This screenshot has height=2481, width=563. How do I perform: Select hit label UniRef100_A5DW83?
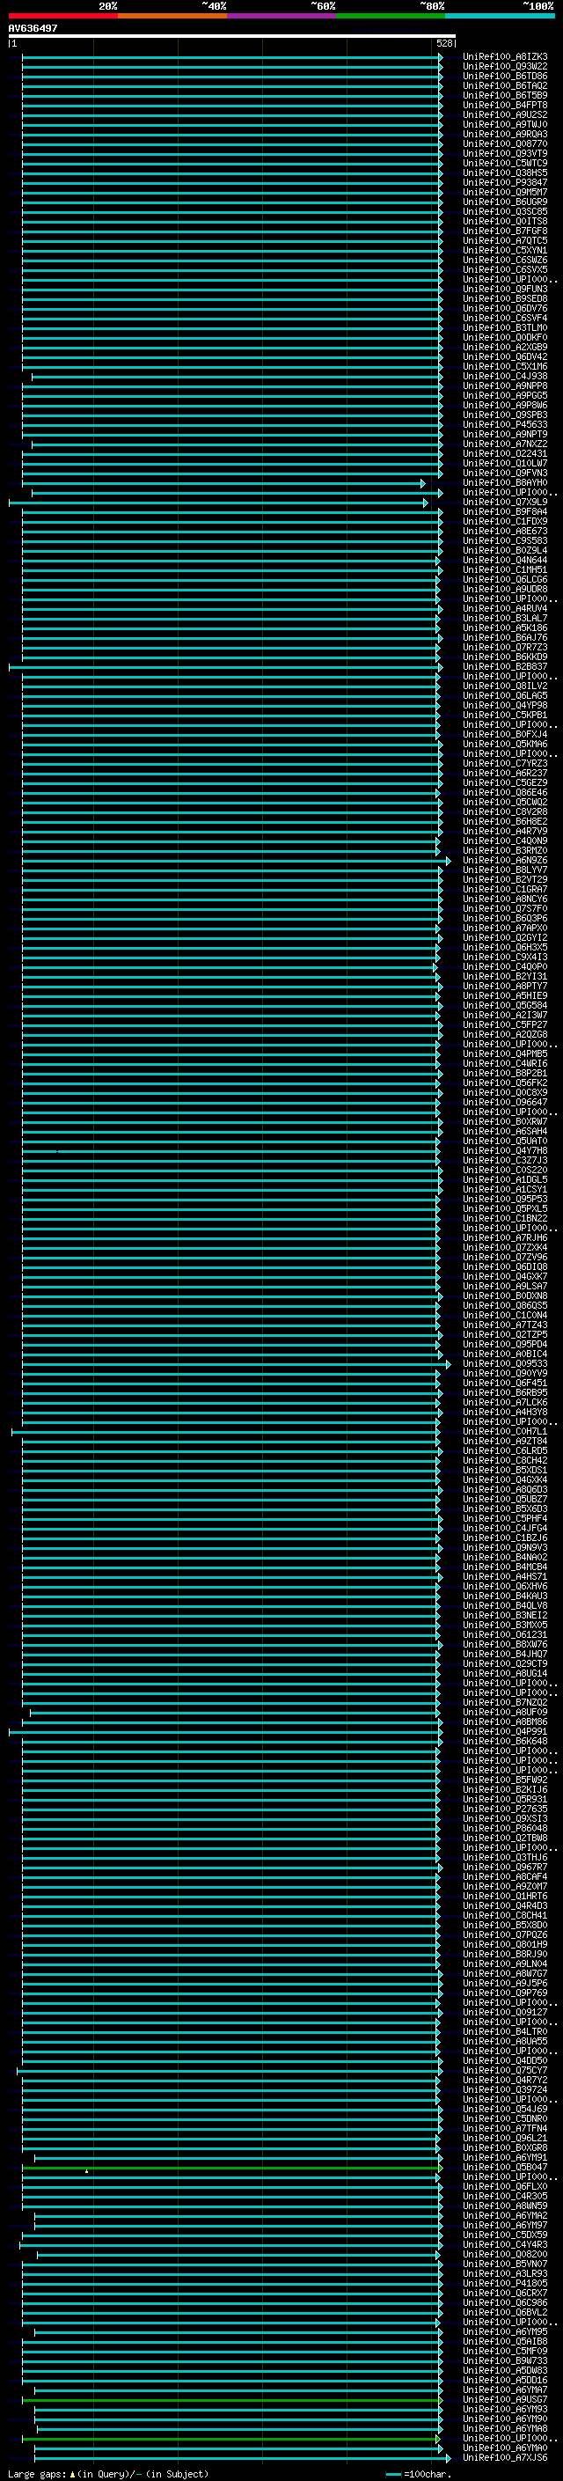pyautogui.click(x=505, y=2370)
